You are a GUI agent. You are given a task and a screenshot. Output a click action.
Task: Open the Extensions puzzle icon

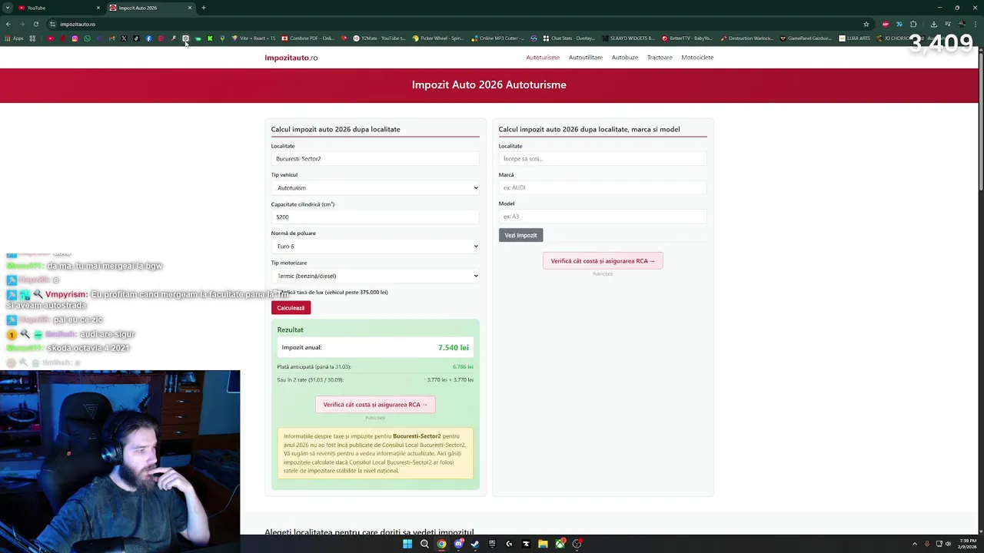913,24
